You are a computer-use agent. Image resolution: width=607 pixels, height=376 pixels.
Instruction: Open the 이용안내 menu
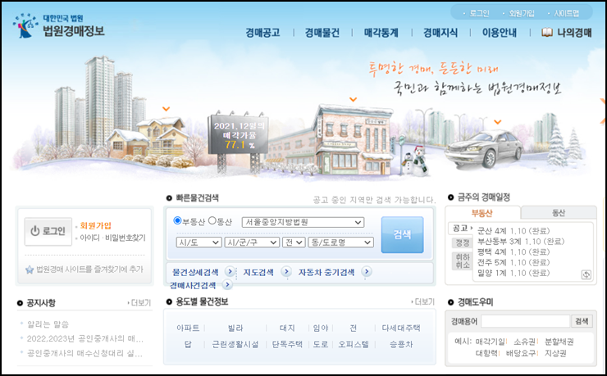[x=500, y=33]
